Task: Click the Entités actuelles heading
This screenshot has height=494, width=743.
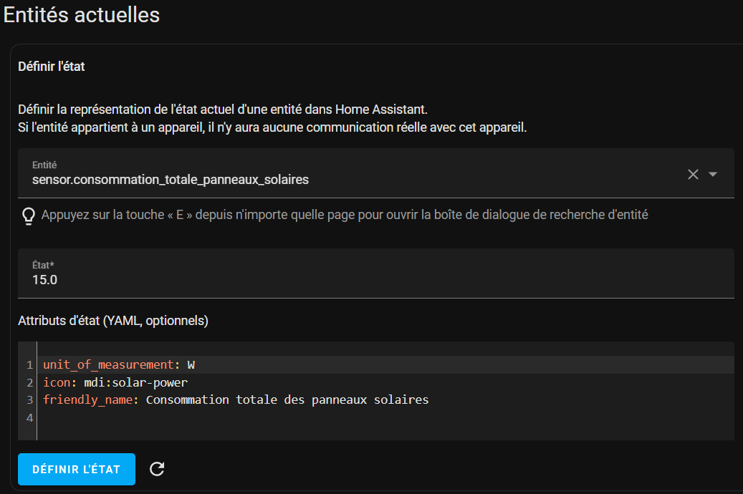Action: pyautogui.click(x=82, y=15)
